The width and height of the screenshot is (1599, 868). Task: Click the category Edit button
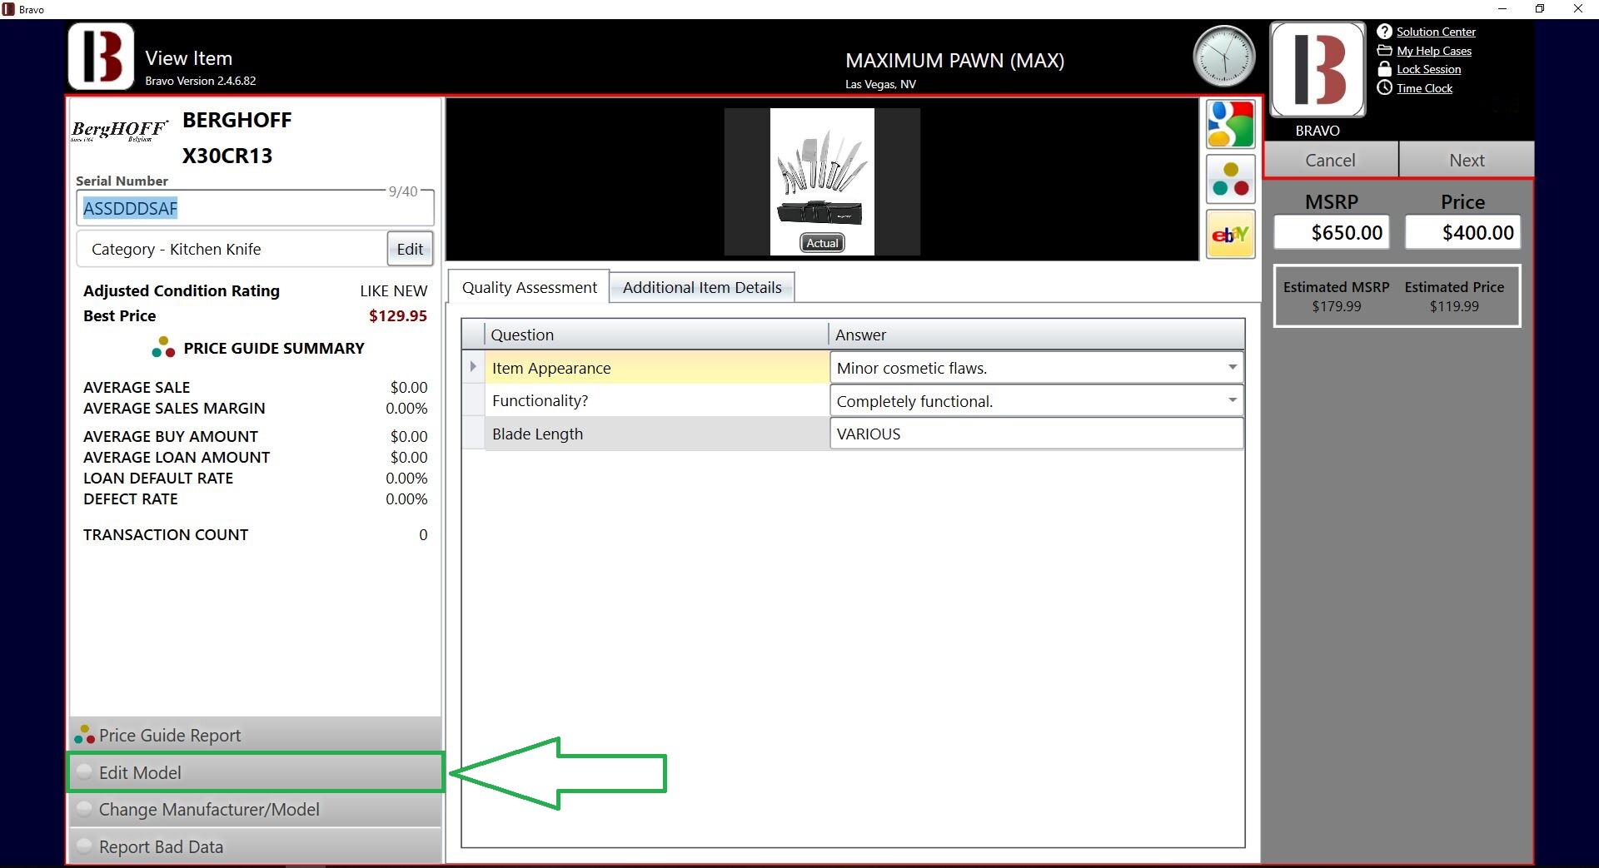click(410, 249)
